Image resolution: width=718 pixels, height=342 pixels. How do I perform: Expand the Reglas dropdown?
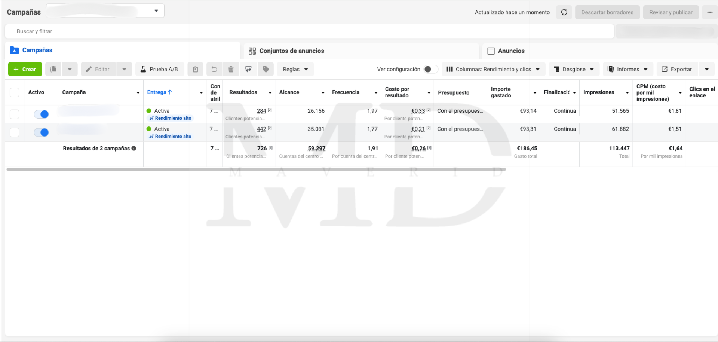point(295,69)
